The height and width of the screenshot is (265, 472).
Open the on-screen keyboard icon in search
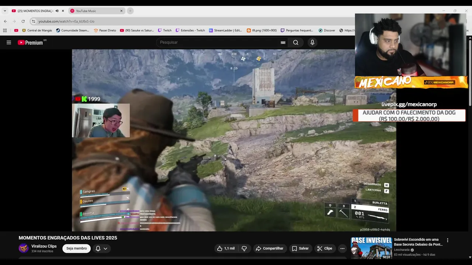[x=283, y=42]
